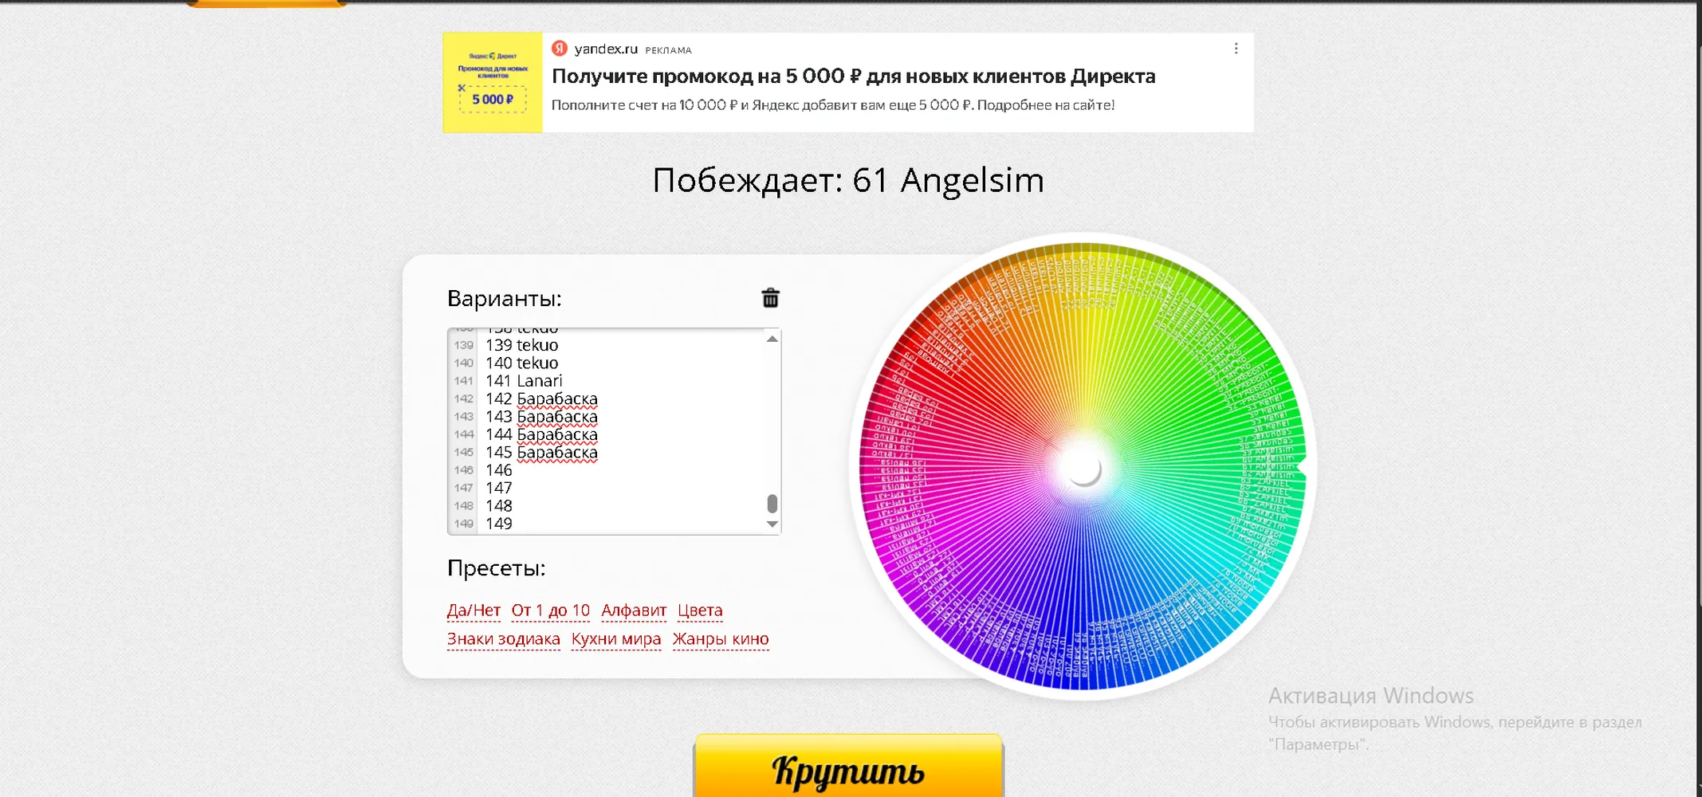Place cursor on line 149
The height and width of the screenshot is (797, 1702).
coord(499,524)
